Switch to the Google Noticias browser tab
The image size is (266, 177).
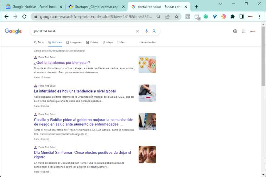point(33,7)
